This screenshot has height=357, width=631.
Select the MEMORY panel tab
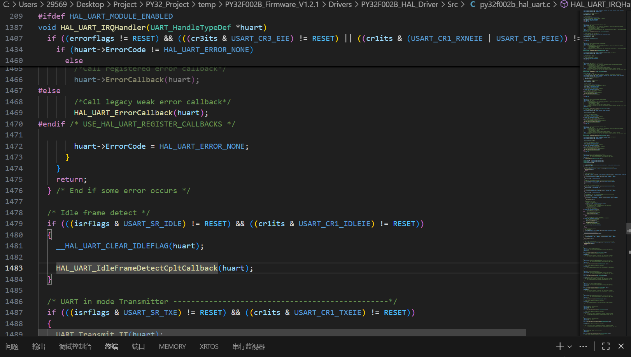point(172,346)
